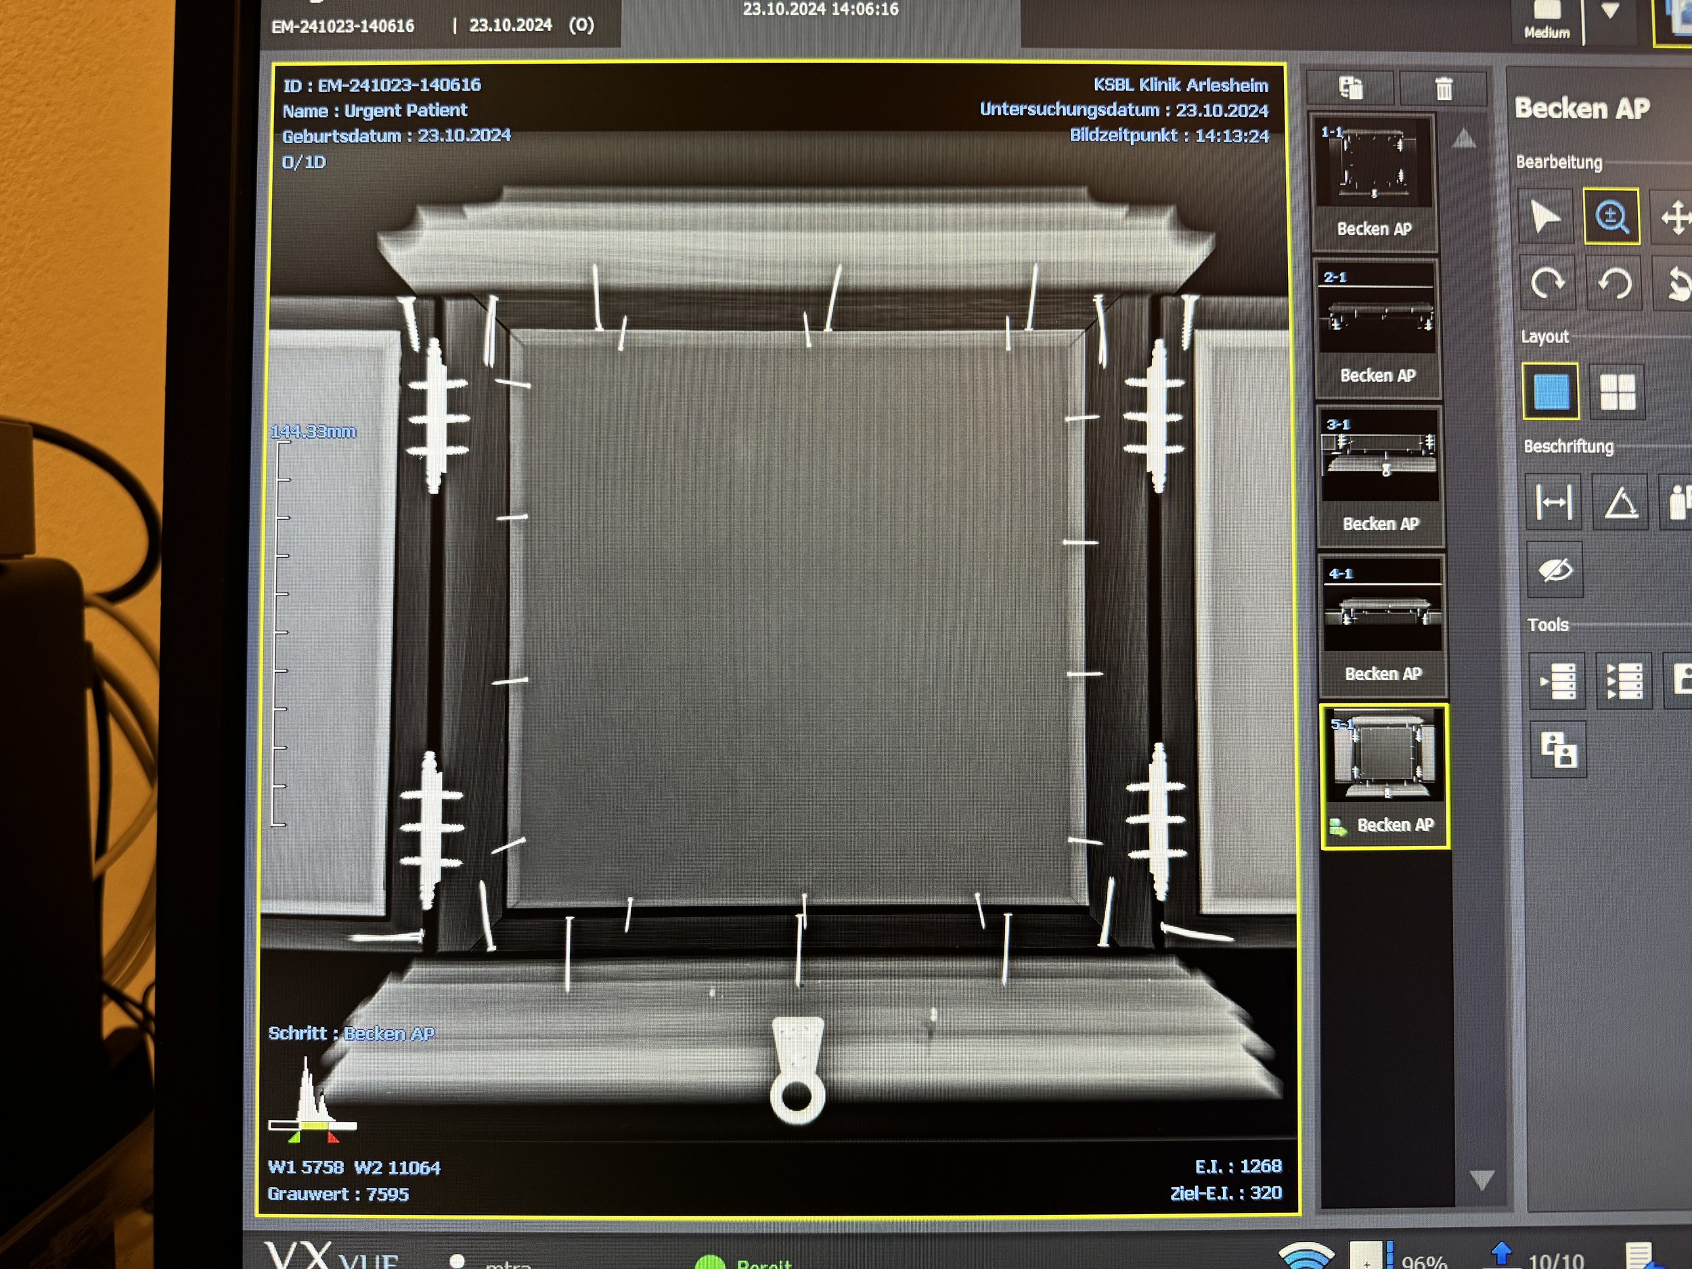Click the green Bereit status indicator
The width and height of the screenshot is (1692, 1269).
tap(742, 1262)
